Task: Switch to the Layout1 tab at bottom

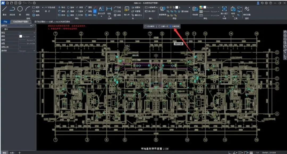Action: point(12,152)
